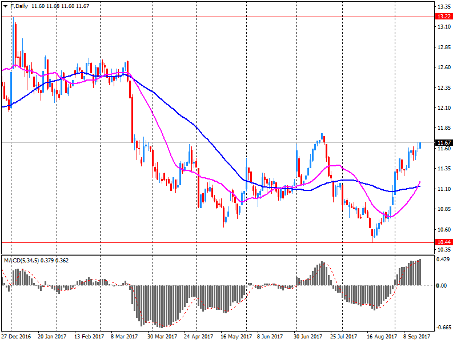Click the 10.35 price scale value
457x343 pixels.
(x=444, y=250)
